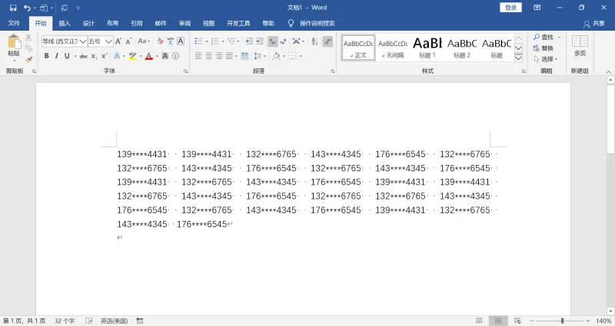This screenshot has width=615, height=326.
Task: Toggle show/hide paragraph marks
Action: point(328,41)
